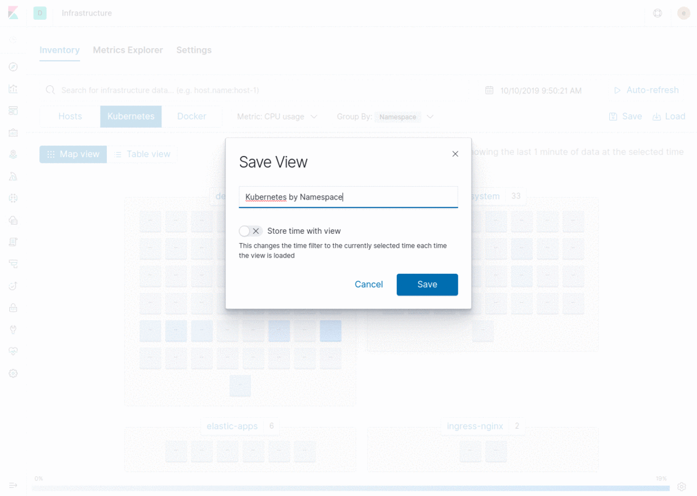Image resolution: width=697 pixels, height=496 pixels.
Task: Select the Docker node type
Action: (x=192, y=117)
